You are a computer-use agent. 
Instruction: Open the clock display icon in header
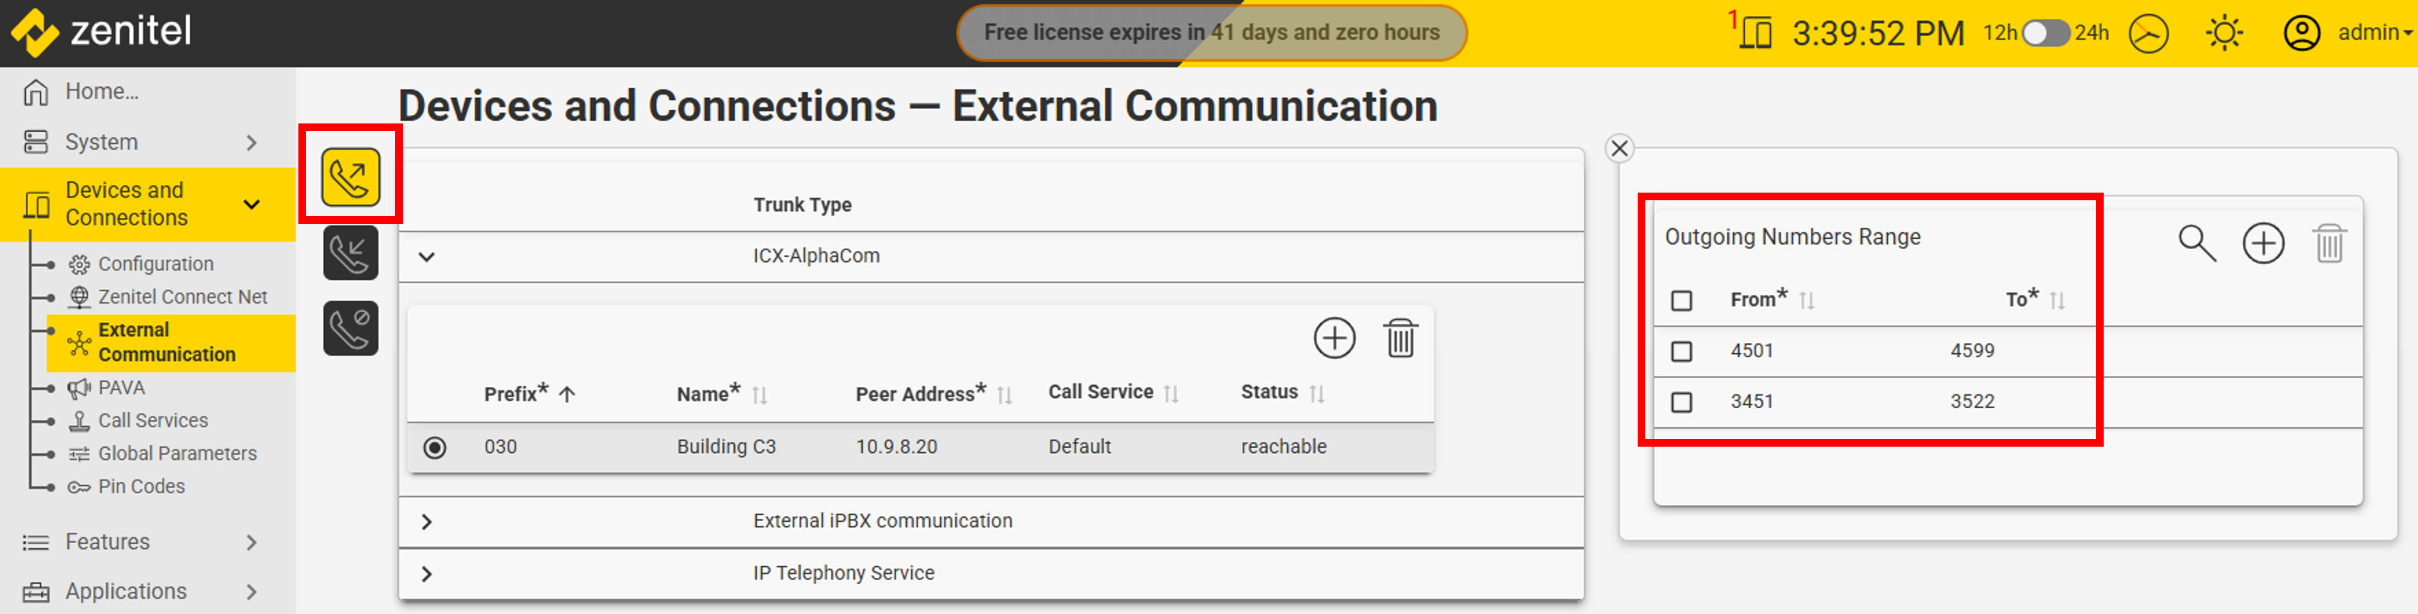2149,34
